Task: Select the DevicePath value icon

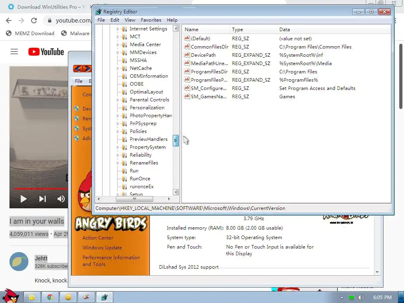Action: coord(187,55)
